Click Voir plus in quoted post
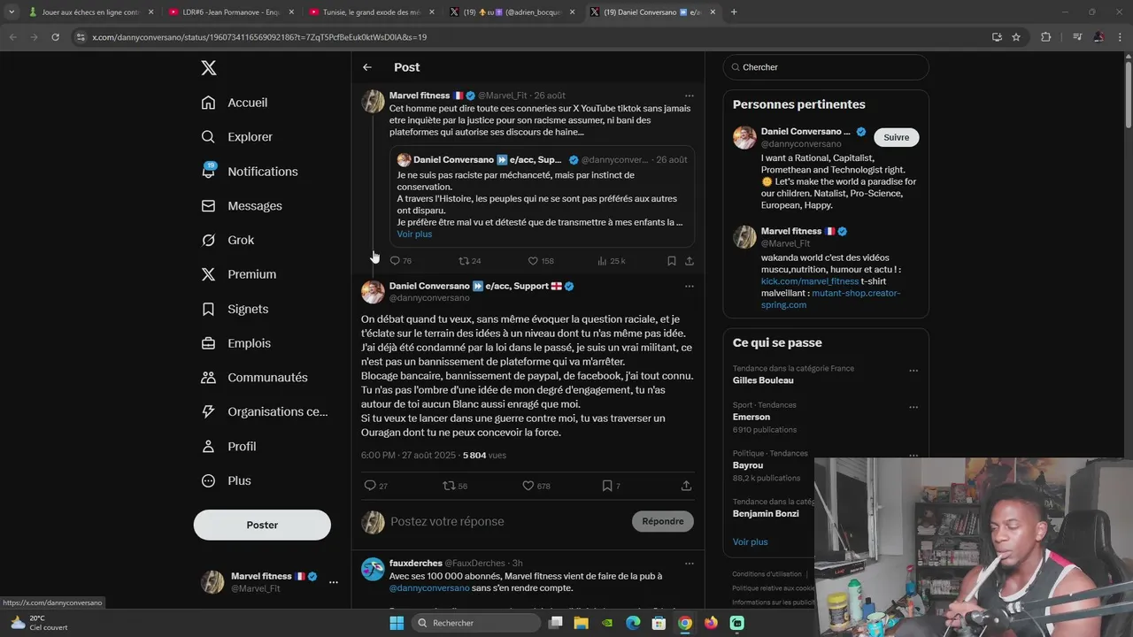 [414, 234]
